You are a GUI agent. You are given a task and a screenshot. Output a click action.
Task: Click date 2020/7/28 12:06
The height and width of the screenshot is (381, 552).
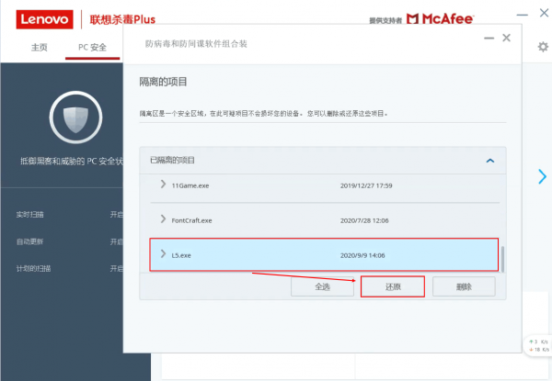pos(364,220)
